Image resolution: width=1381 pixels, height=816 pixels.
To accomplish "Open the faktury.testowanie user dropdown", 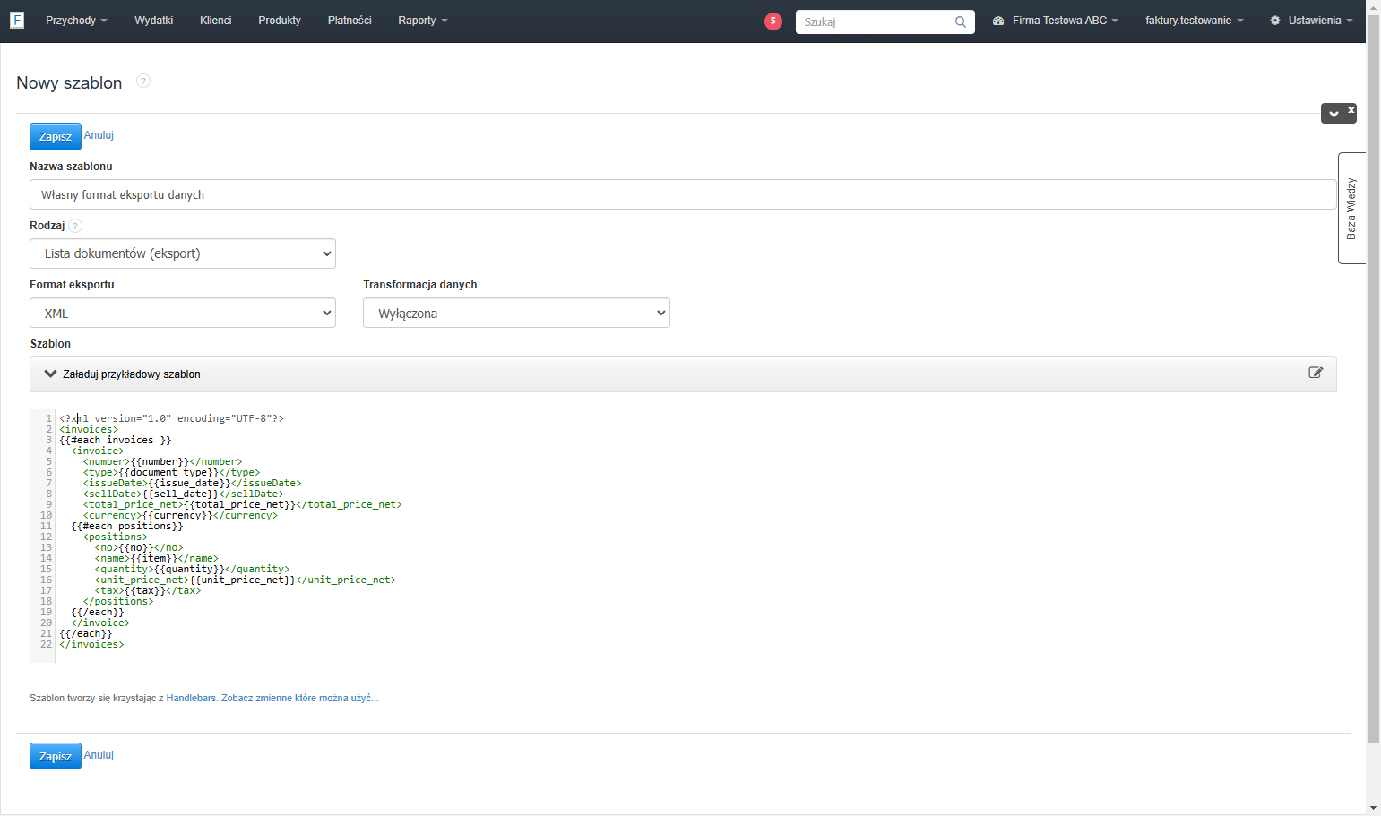I will pos(1195,21).
